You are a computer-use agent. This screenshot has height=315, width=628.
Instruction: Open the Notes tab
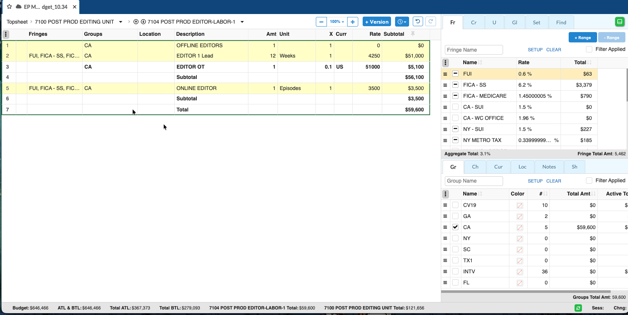coord(549,167)
